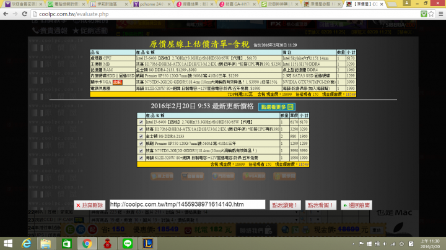
Task: Uncheck the N75TD5-2GI graphics card checkbox
Action: click(x=141, y=150)
